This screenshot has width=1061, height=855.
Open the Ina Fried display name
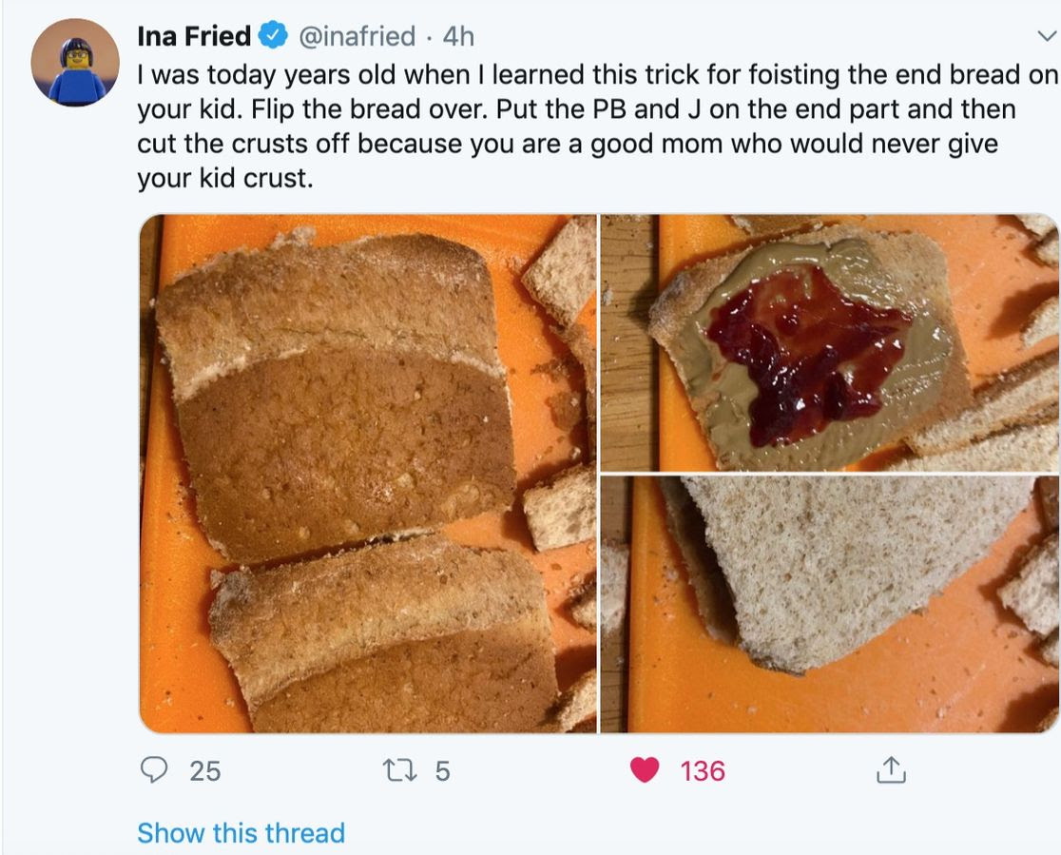[x=194, y=36]
